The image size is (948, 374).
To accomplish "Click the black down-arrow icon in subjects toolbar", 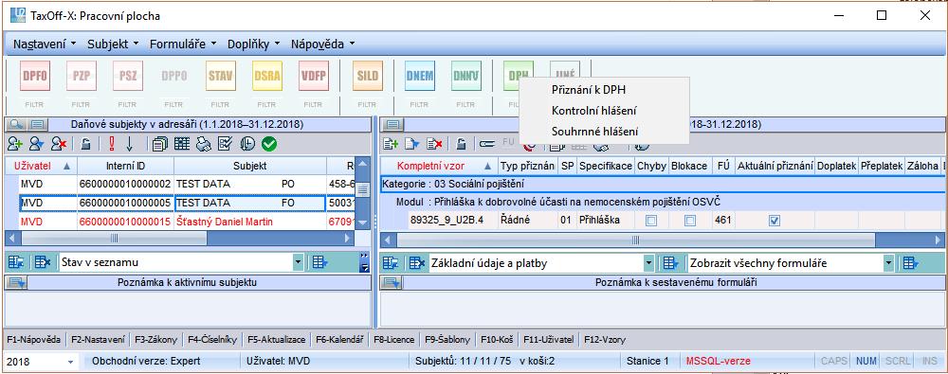I will (129, 145).
